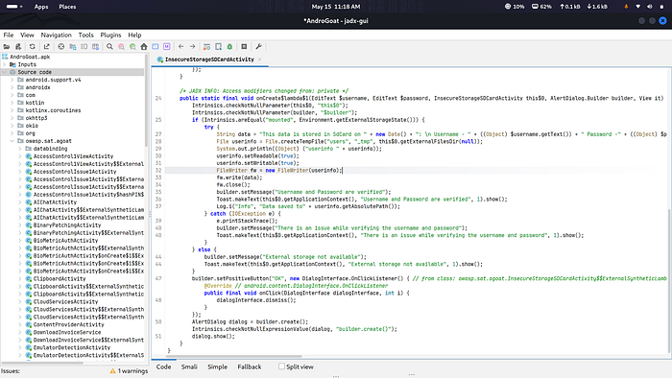Open class search pink magnifier icon
The width and height of the screenshot is (672, 378).
point(121,47)
